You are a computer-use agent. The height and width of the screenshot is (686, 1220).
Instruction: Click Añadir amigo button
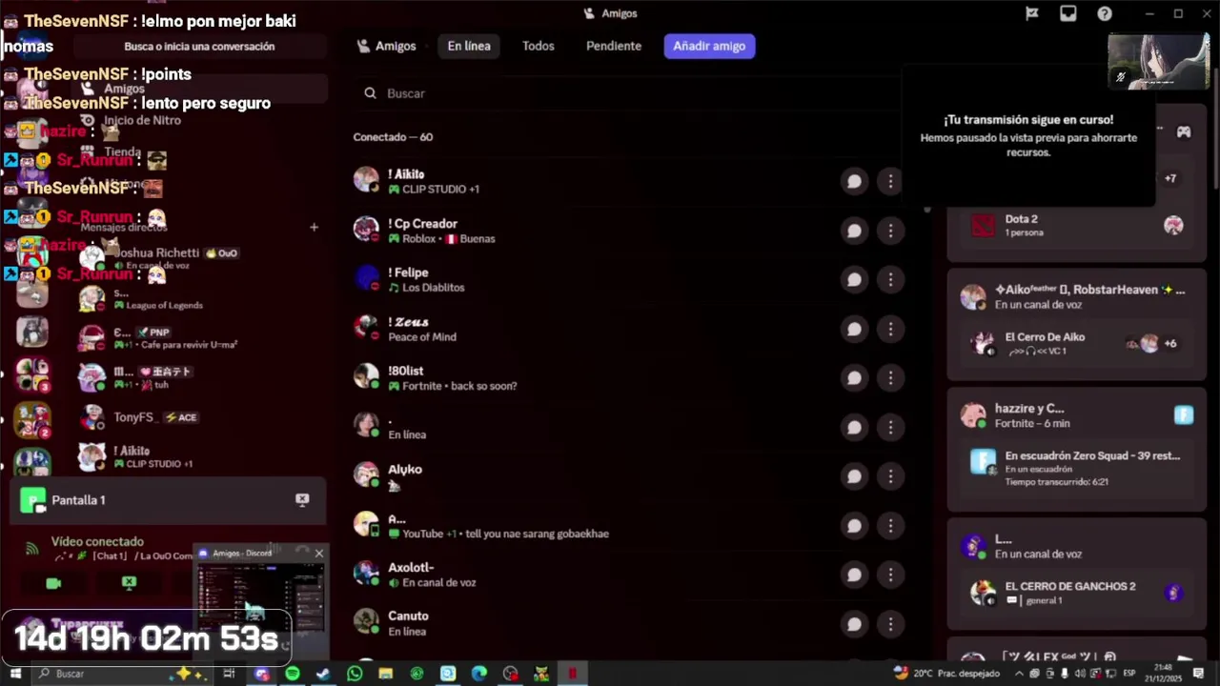[709, 46]
